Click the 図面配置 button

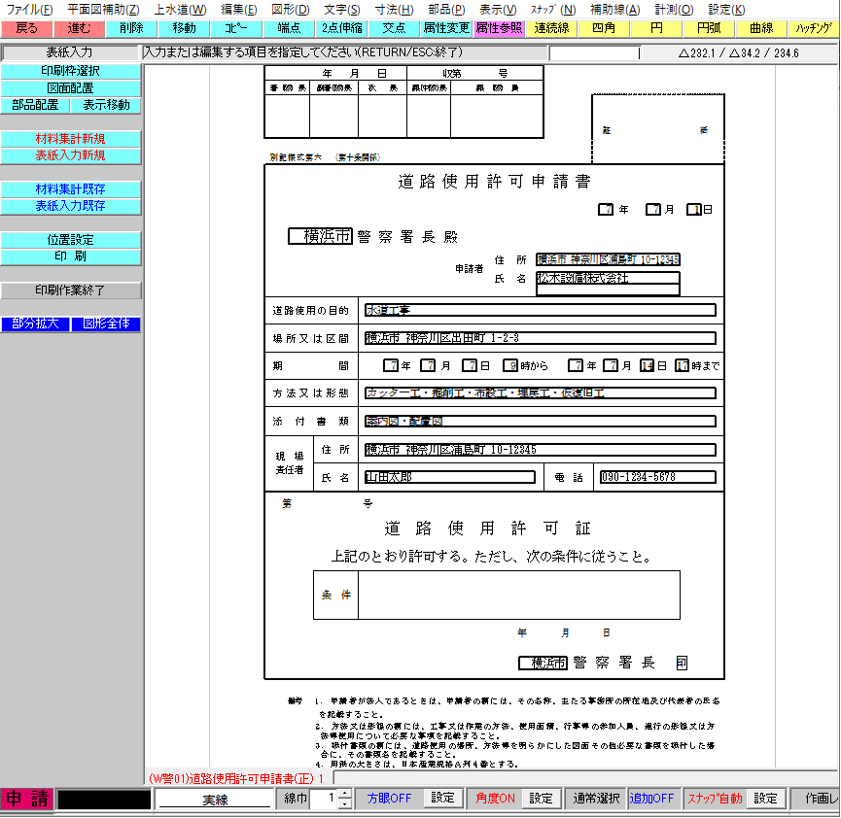click(71, 87)
